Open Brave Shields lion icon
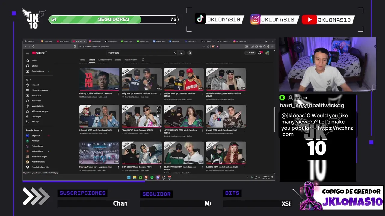This screenshot has height=216, width=385. click(213, 46)
